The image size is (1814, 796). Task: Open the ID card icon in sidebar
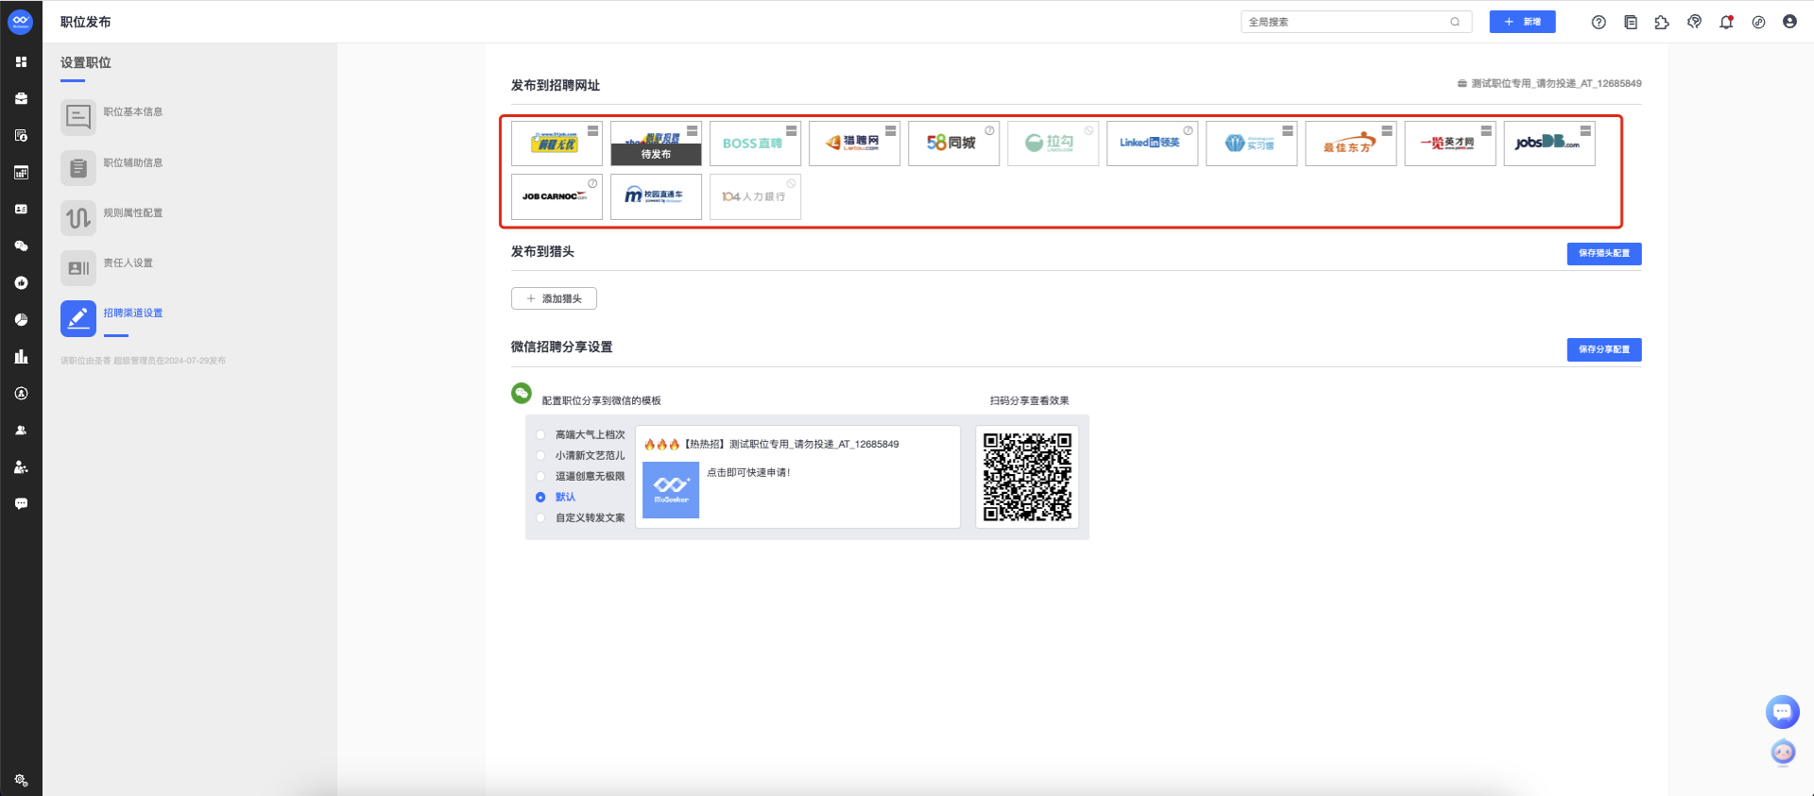pos(21,209)
